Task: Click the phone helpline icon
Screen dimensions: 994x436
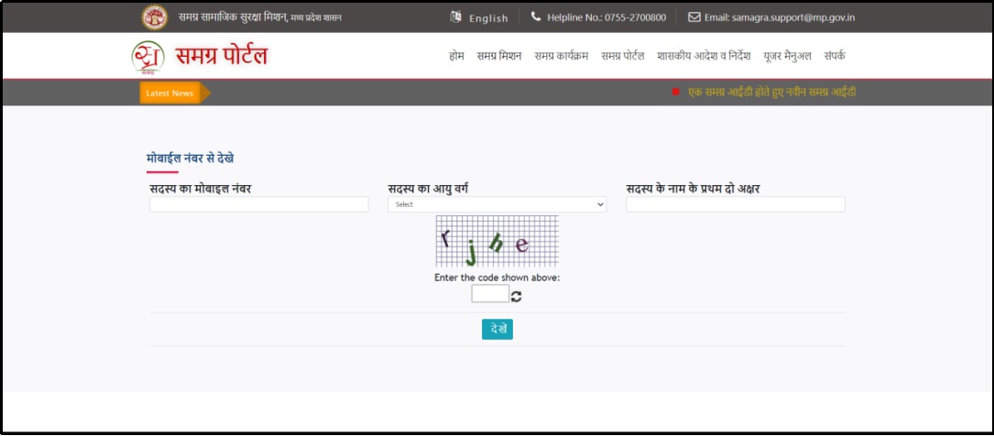Action: click(536, 17)
